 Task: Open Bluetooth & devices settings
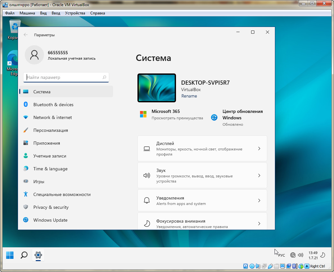pyautogui.click(x=53, y=105)
